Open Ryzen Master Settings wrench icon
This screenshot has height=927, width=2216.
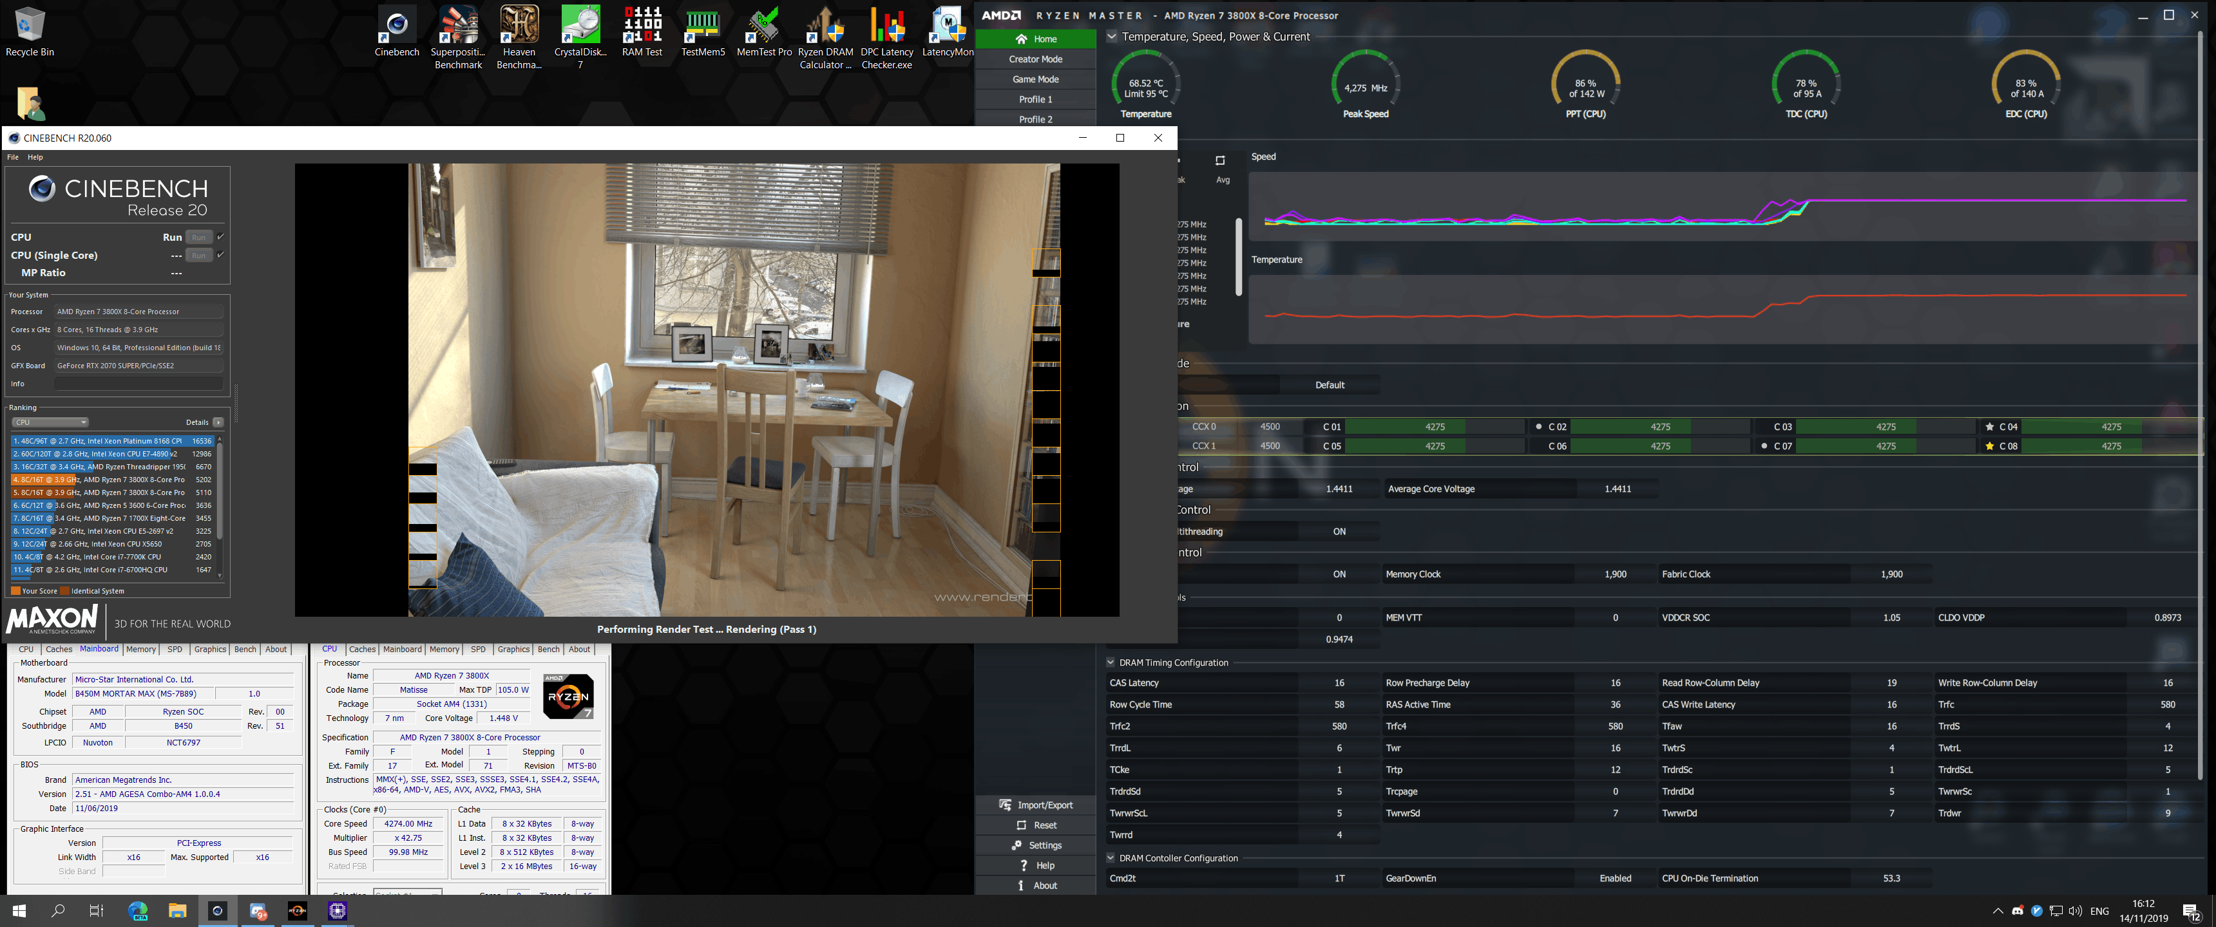click(1017, 845)
